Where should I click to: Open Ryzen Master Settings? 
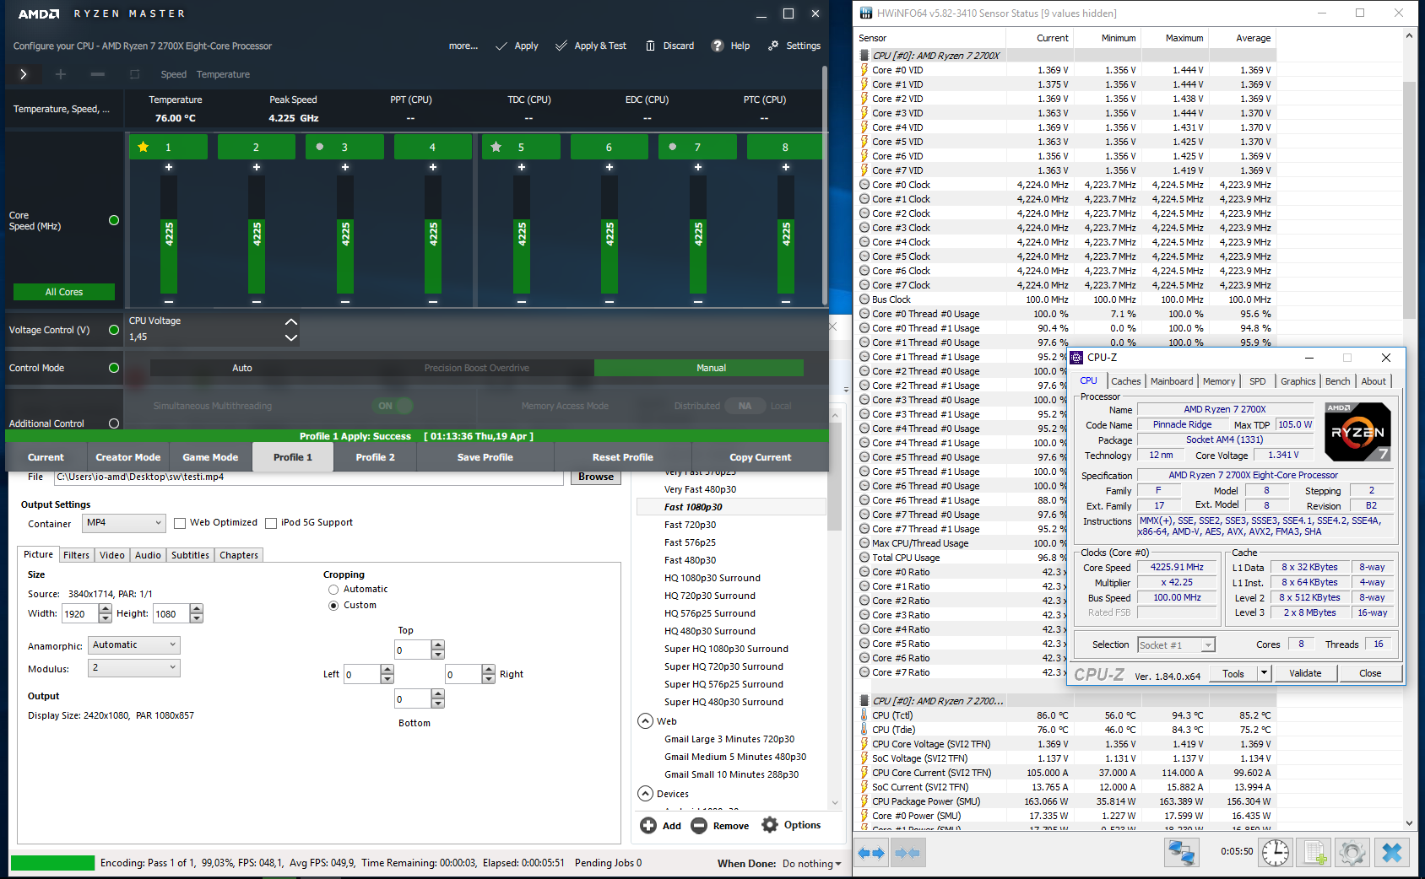[794, 46]
